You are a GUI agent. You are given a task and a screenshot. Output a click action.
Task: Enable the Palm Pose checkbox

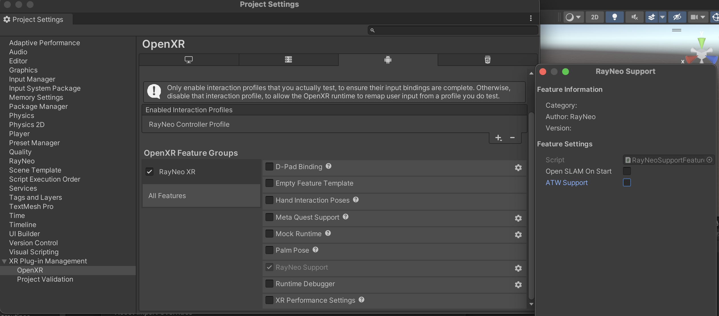(269, 250)
